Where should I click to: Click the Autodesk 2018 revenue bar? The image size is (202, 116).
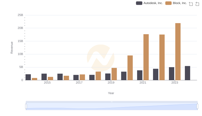coord(92,78)
